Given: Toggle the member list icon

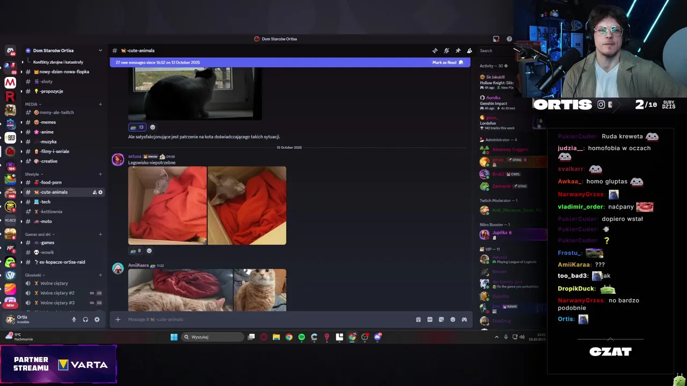Looking at the screenshot, I should pyautogui.click(x=470, y=50).
